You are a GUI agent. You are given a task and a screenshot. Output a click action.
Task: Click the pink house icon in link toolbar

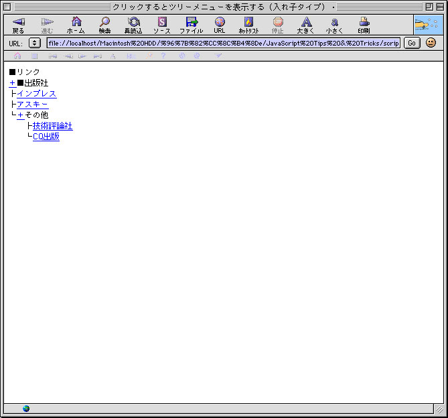[17, 56]
